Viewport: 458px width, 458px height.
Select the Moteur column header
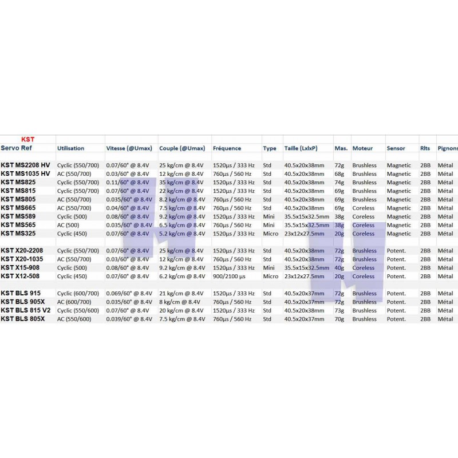point(362,148)
